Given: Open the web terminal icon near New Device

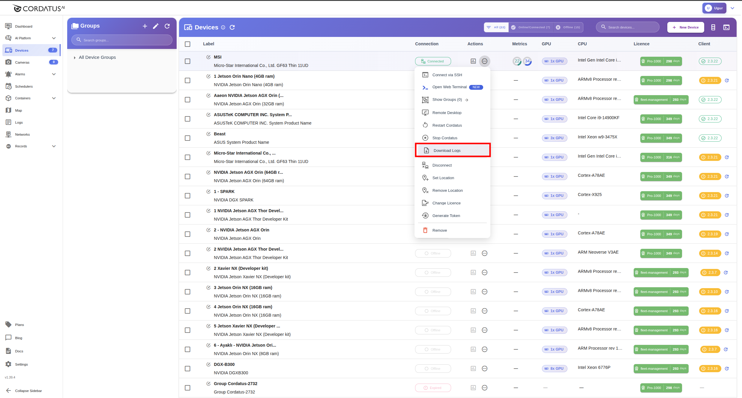Looking at the screenshot, I should 726,27.
